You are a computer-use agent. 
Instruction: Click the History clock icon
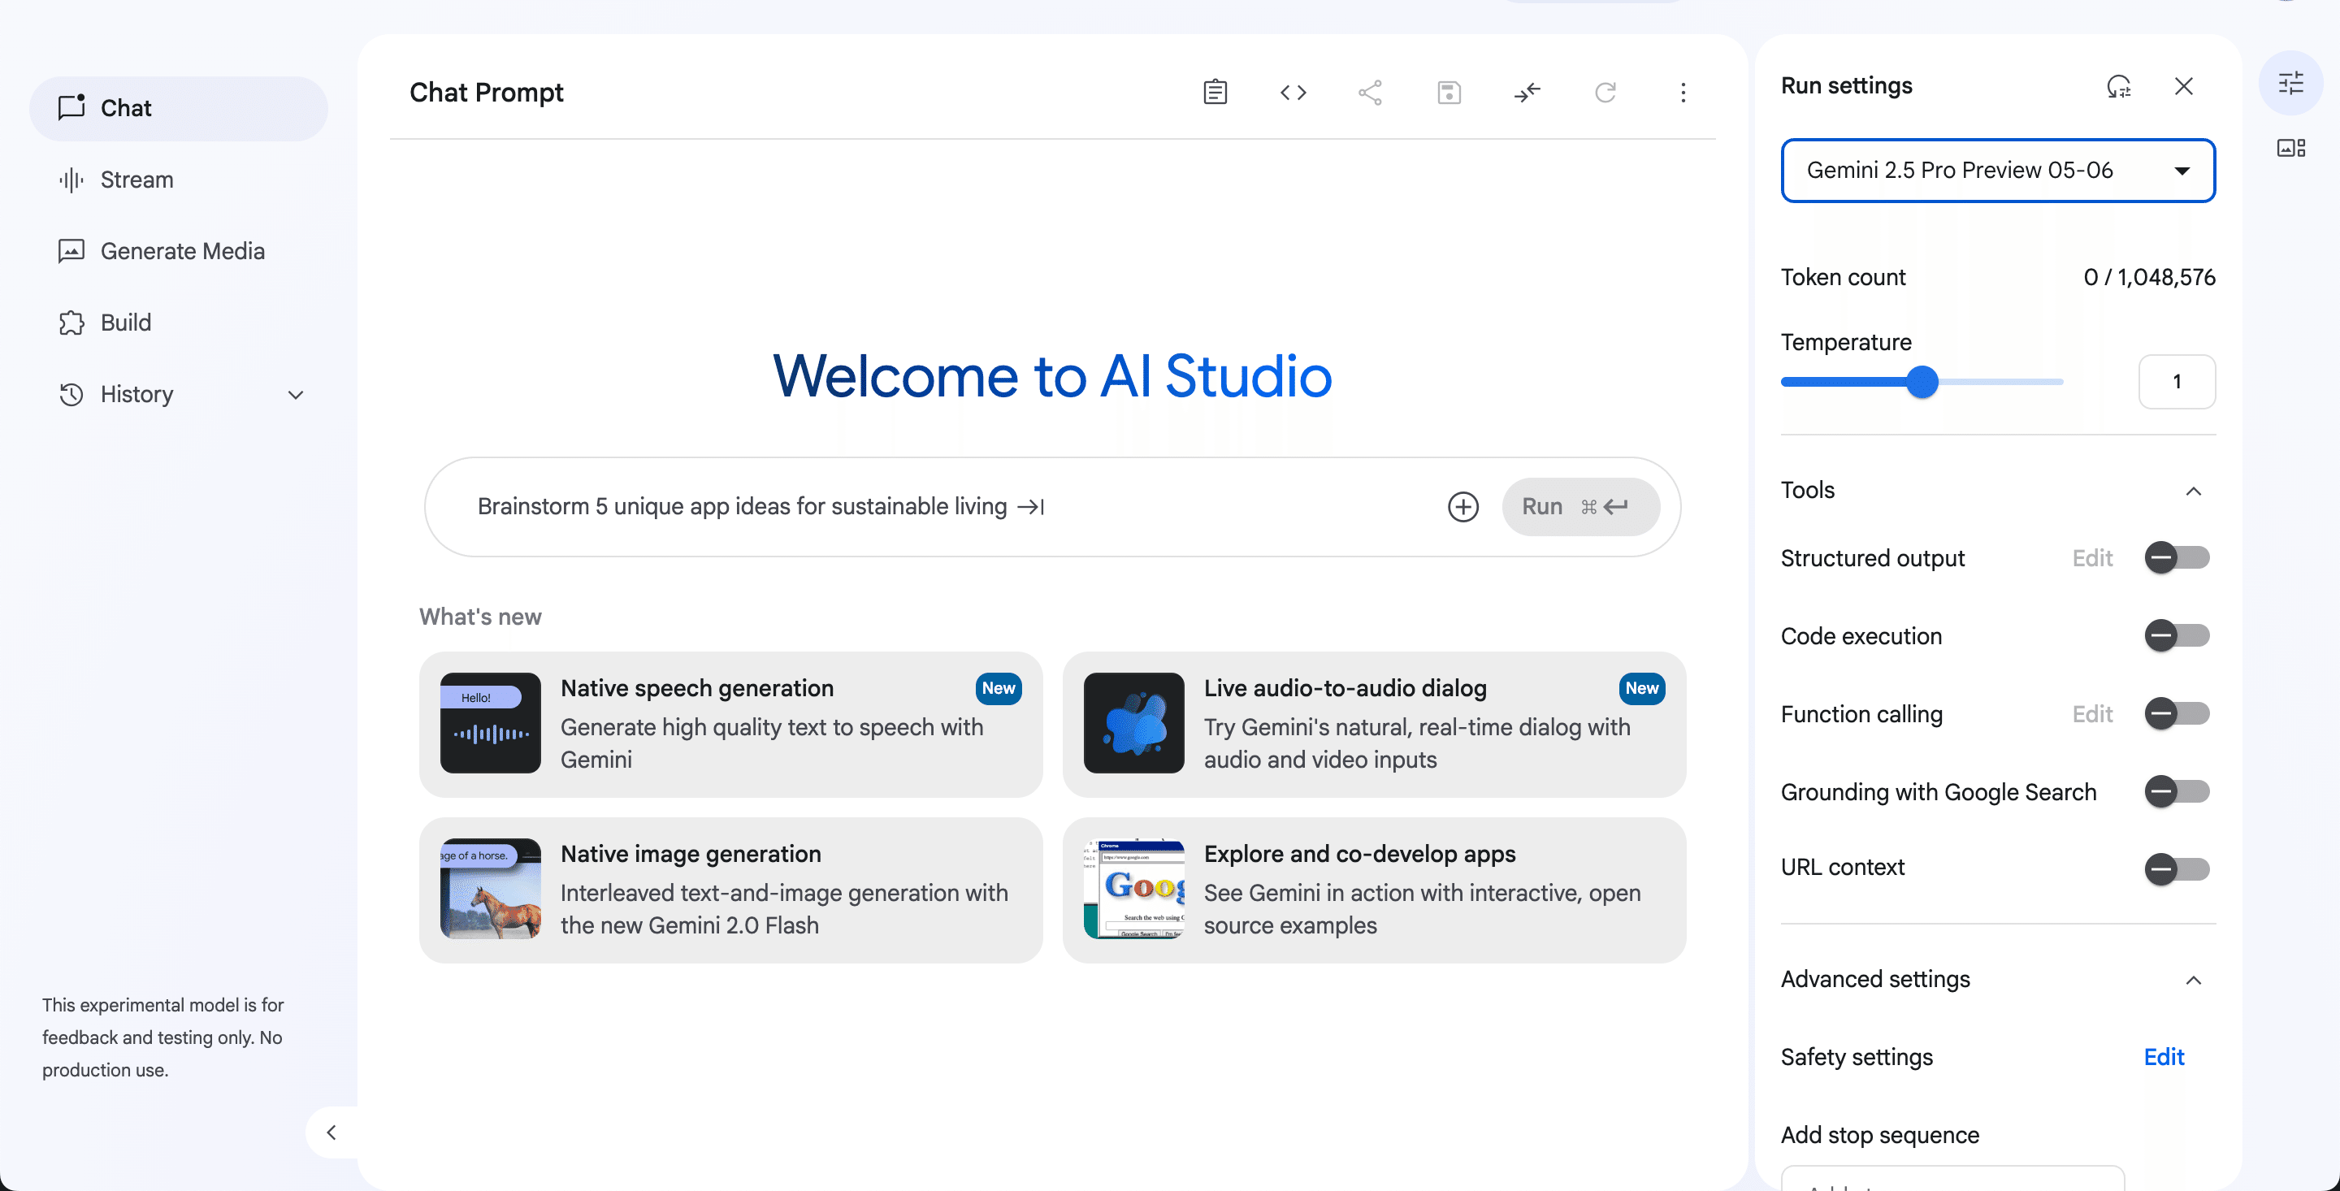(x=71, y=394)
